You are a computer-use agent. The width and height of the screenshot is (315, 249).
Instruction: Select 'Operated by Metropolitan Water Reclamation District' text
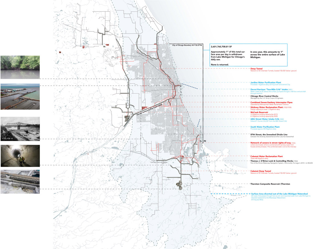269,104
